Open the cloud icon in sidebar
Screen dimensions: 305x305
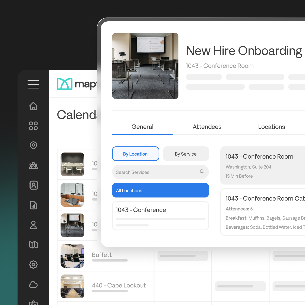coord(33,284)
